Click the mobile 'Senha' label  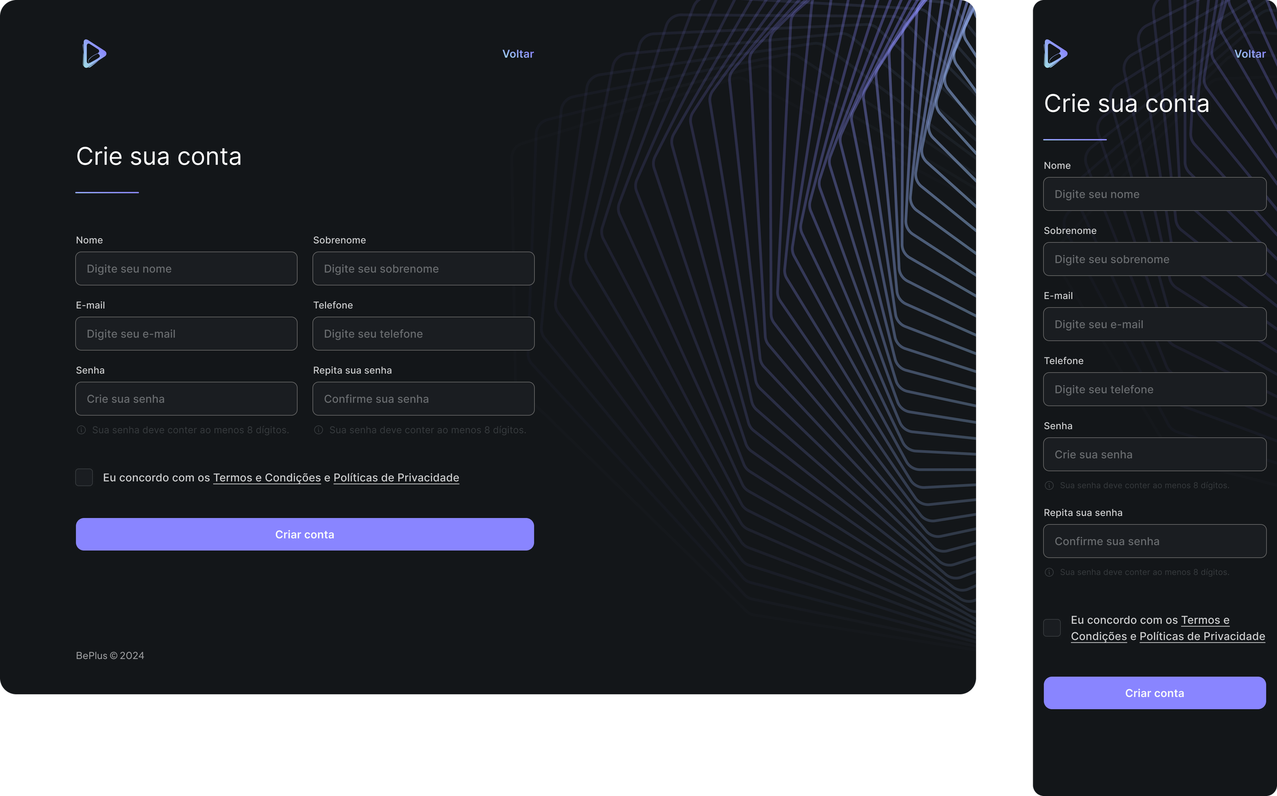pos(1058,426)
